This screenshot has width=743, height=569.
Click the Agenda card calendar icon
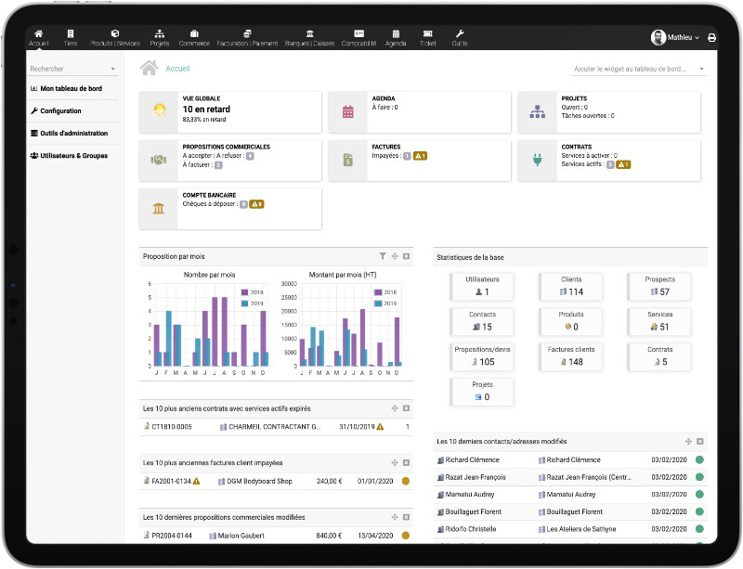347,112
